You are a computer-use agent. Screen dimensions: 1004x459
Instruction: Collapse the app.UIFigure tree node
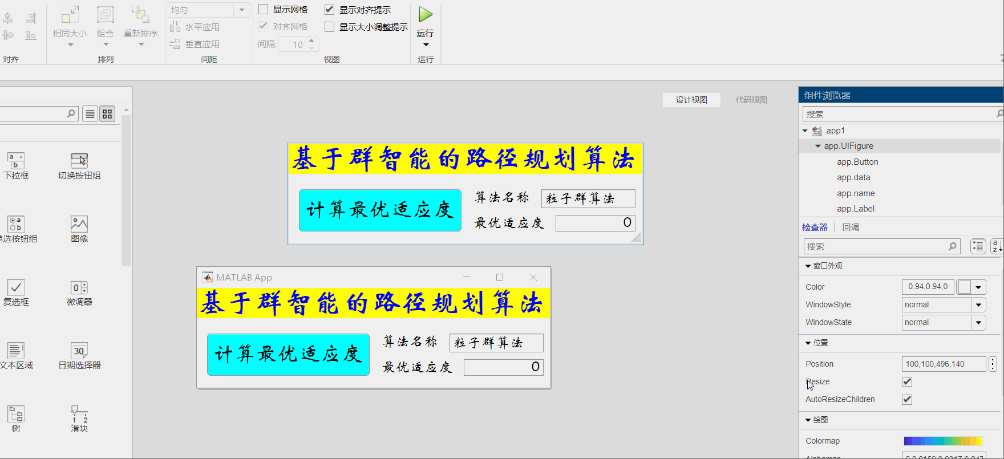coord(818,146)
